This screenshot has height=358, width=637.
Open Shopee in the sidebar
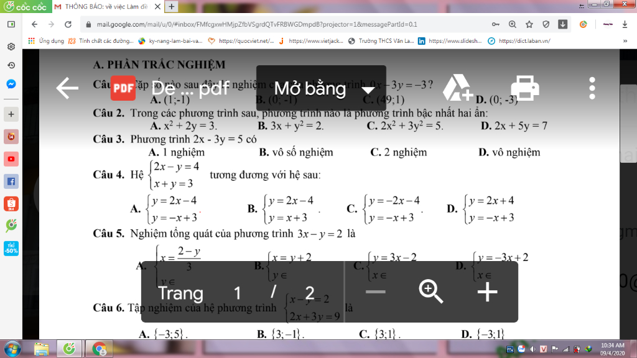point(11,204)
